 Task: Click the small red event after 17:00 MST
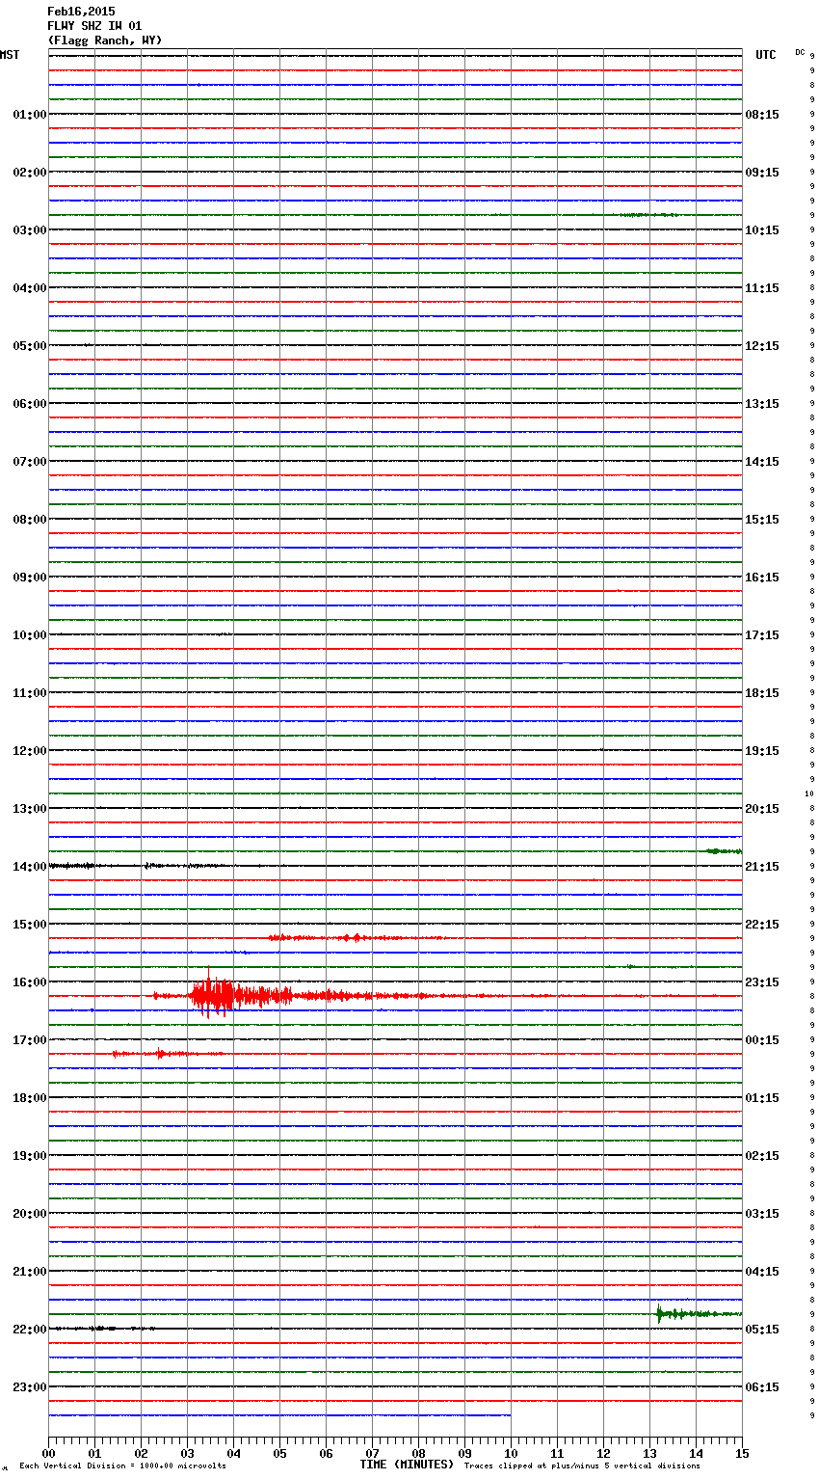(159, 1054)
